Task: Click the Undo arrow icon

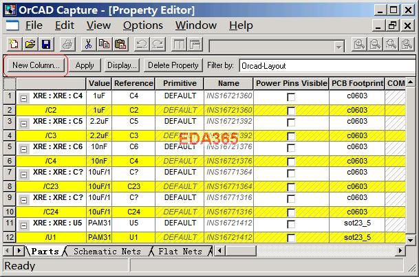Action: [x=142, y=44]
